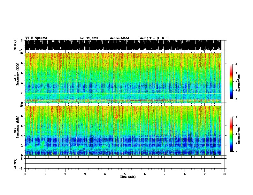Click inside the ch.2 spectrogram panel

(123, 131)
